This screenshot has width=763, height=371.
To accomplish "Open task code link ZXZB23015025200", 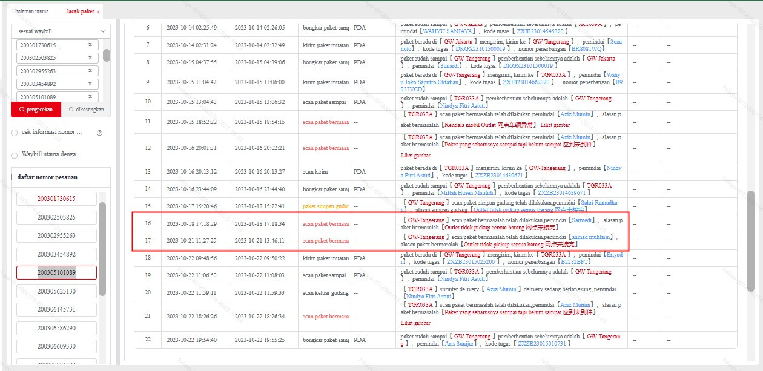I will point(471,262).
